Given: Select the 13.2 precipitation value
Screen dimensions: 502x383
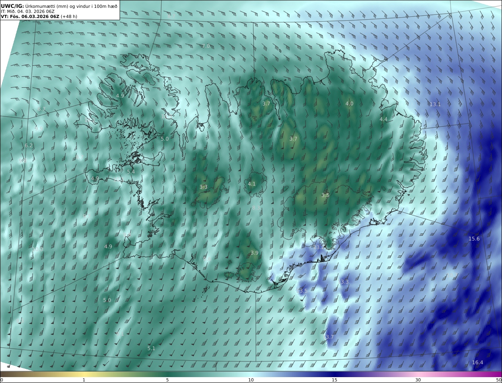Looking at the screenshot, I should [319, 248].
